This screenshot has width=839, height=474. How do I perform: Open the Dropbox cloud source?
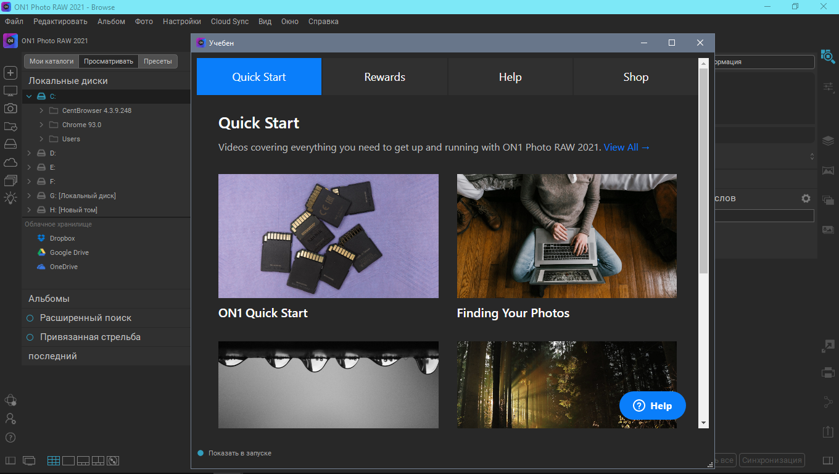(62, 238)
